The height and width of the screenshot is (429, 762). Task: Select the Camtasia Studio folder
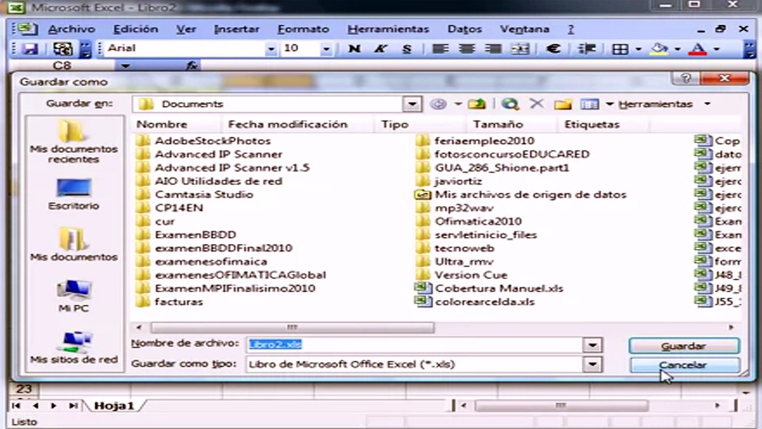coord(195,195)
